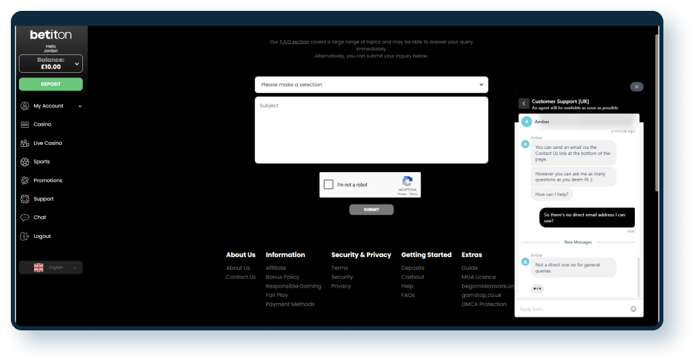Screen dimensions: 696x363
Task: Click the Chat bubble icon in sidebar
Action: pos(25,218)
